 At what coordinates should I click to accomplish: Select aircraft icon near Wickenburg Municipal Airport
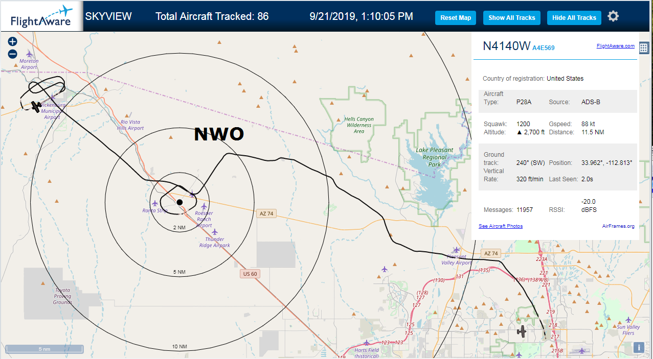coord(36,106)
